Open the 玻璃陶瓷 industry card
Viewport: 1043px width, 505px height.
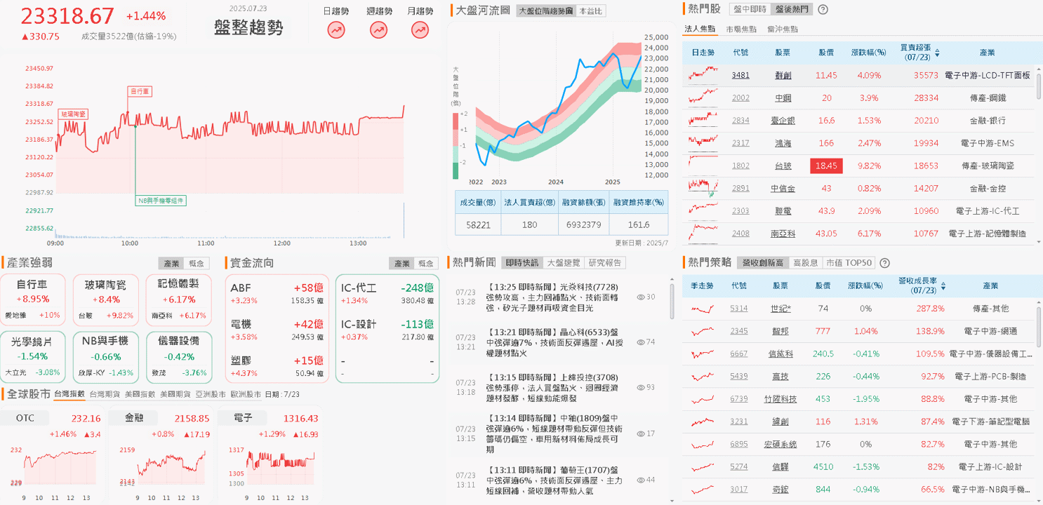105,299
